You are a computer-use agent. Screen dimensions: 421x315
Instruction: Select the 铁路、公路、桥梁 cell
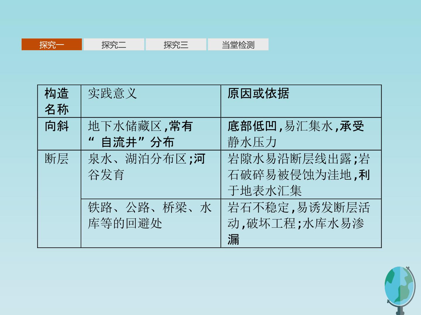pos(151,223)
